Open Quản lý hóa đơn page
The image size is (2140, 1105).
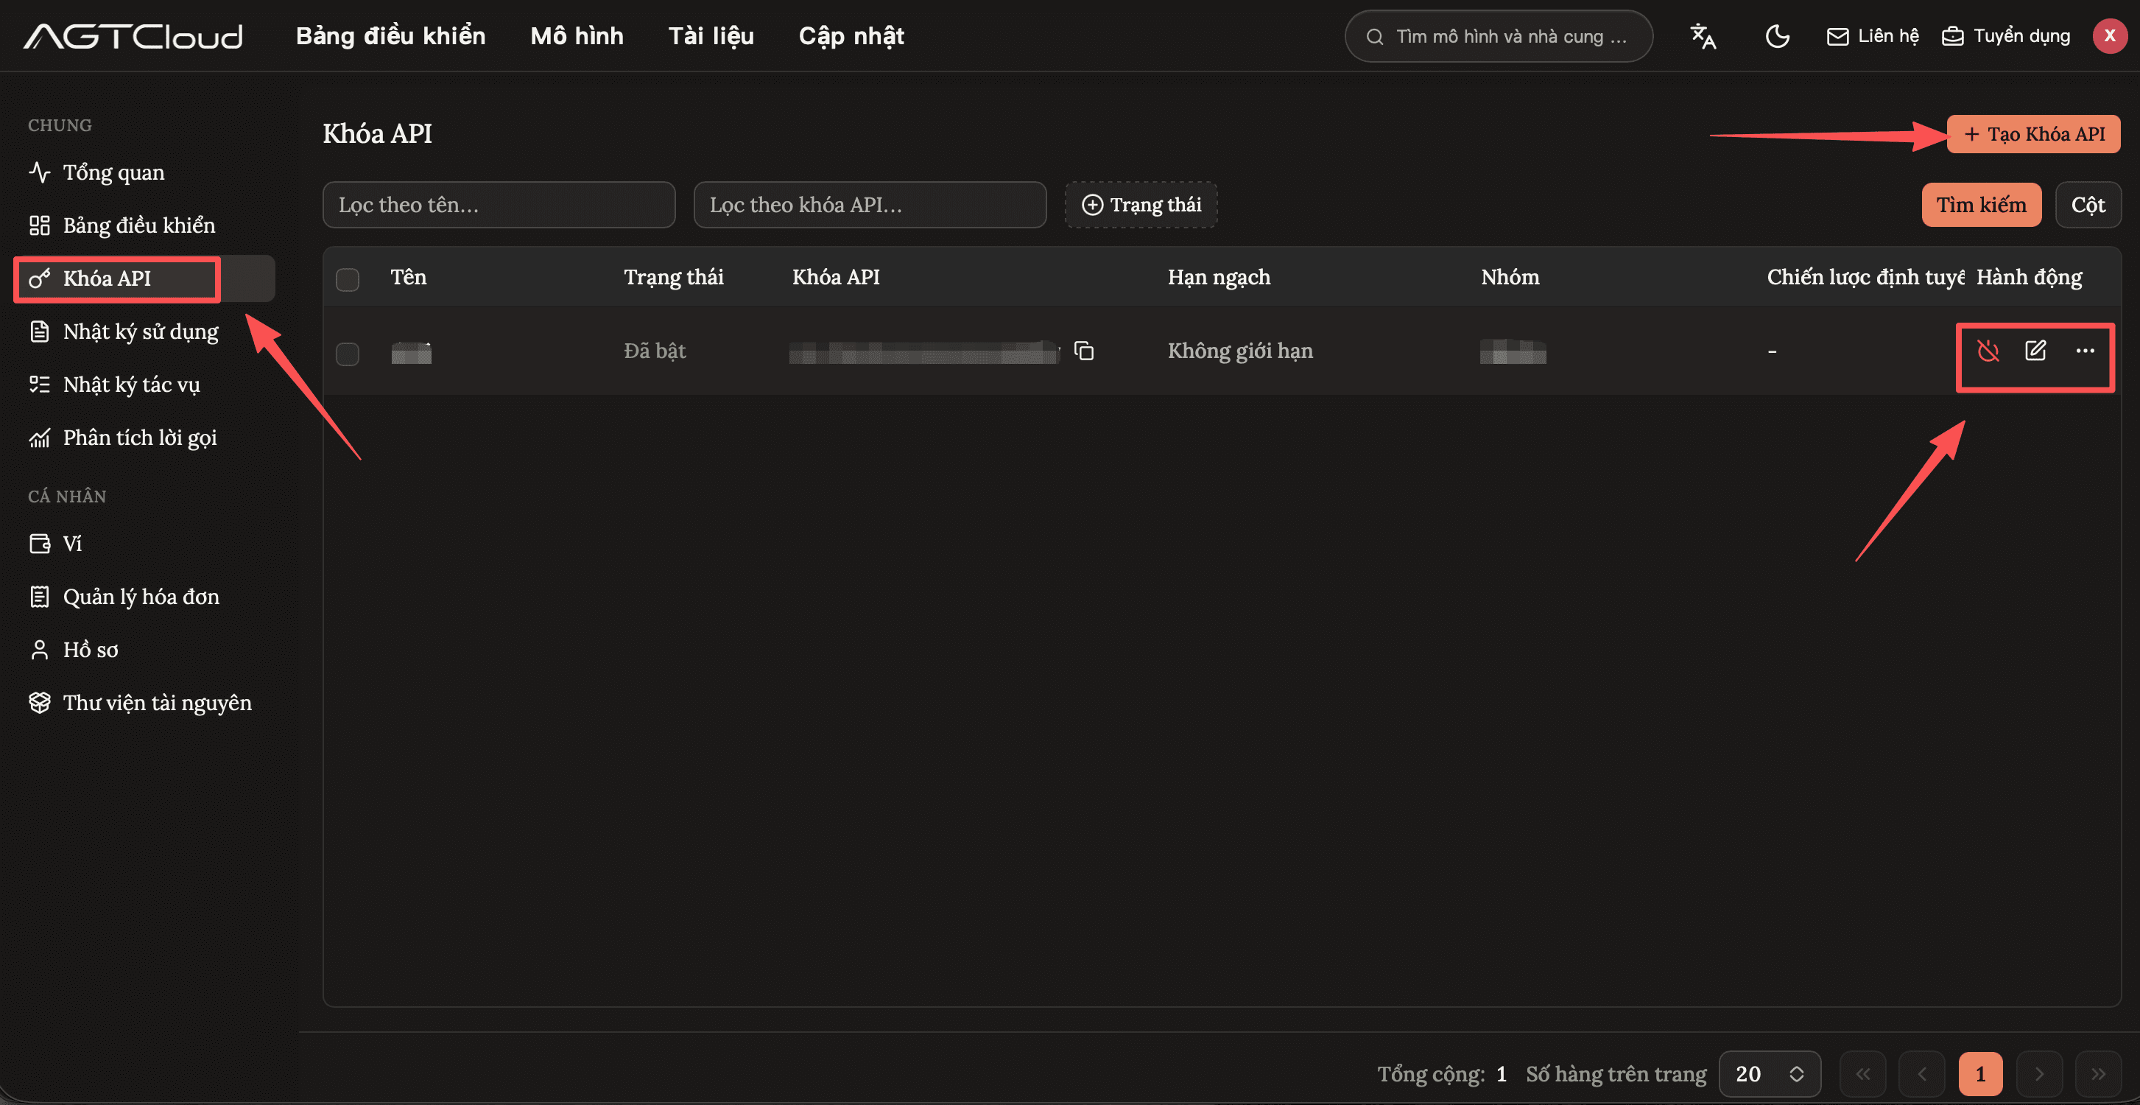click(124, 597)
